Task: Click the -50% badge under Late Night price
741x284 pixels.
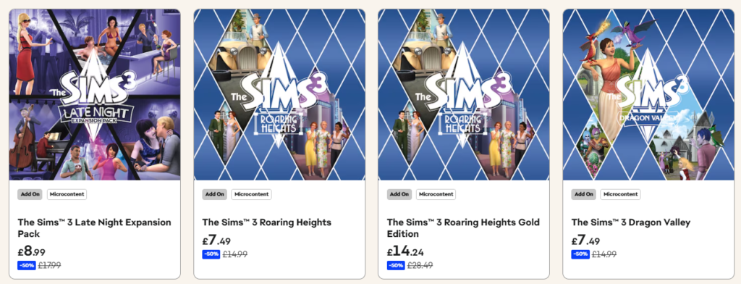Action: 27,266
